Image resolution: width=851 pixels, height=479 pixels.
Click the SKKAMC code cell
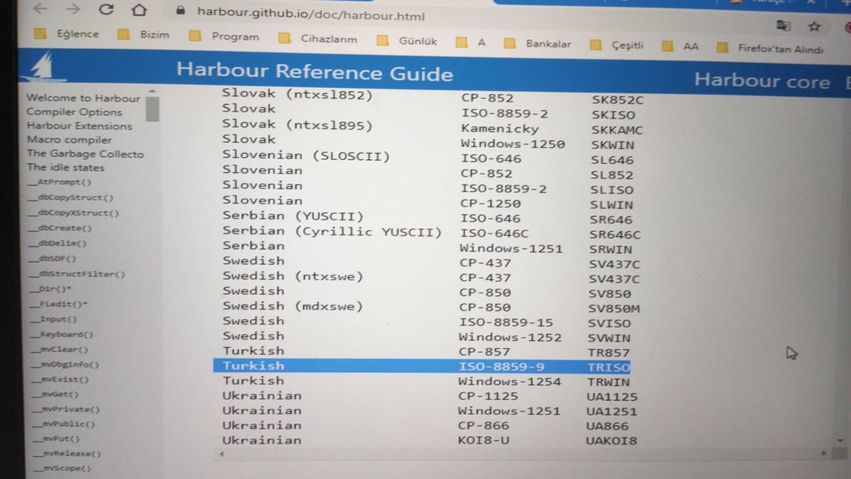pyautogui.click(x=617, y=130)
